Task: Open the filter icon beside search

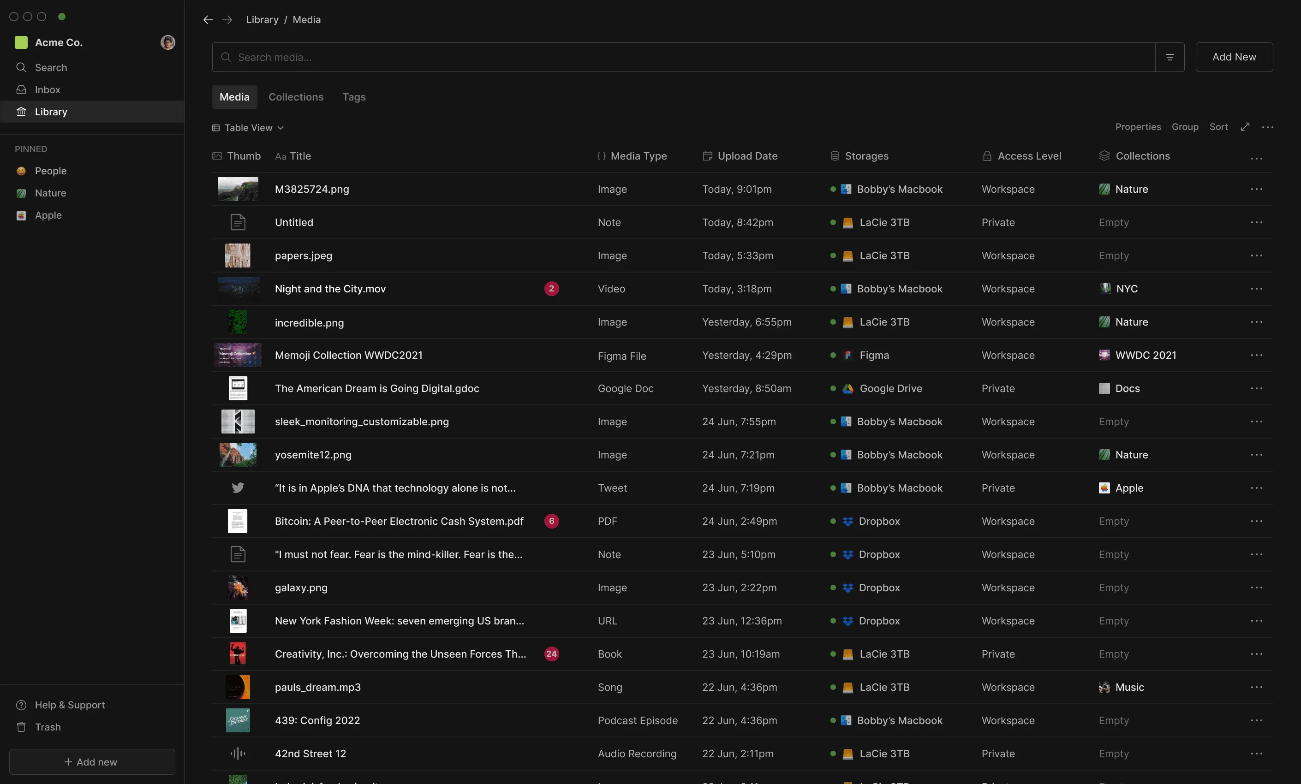Action: [x=1170, y=57]
